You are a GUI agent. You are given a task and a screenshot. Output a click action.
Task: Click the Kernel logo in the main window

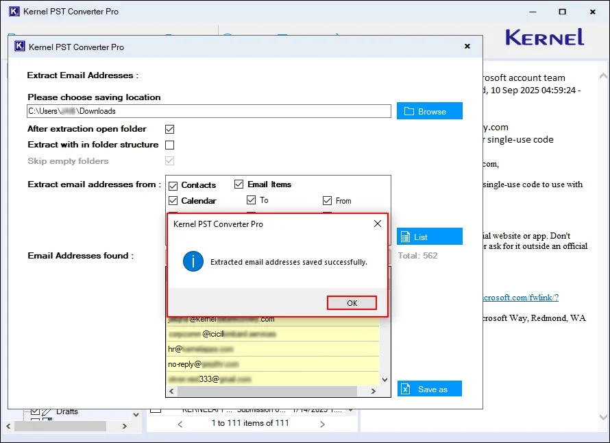544,37
